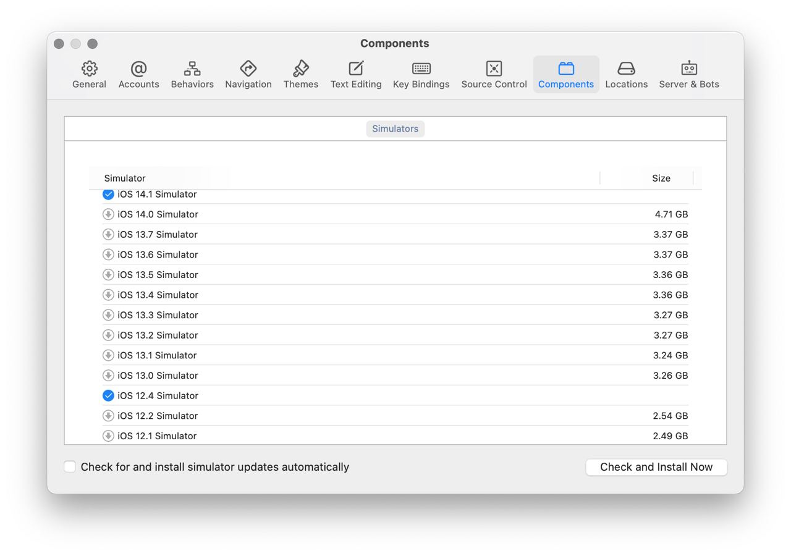
Task: Click the Check and Install Now button
Action: pyautogui.click(x=656, y=467)
